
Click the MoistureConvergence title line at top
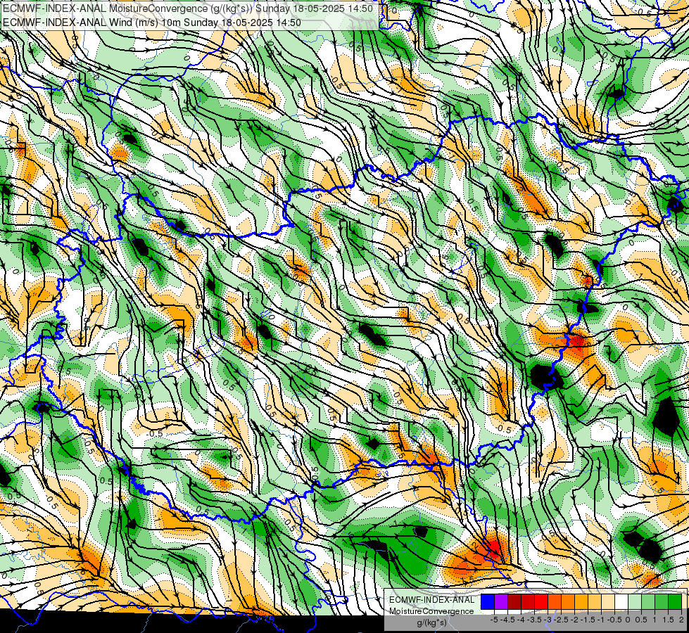188,8
